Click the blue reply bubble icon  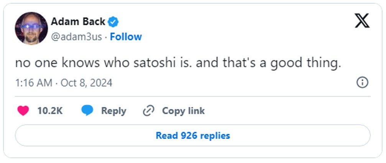[x=87, y=111]
